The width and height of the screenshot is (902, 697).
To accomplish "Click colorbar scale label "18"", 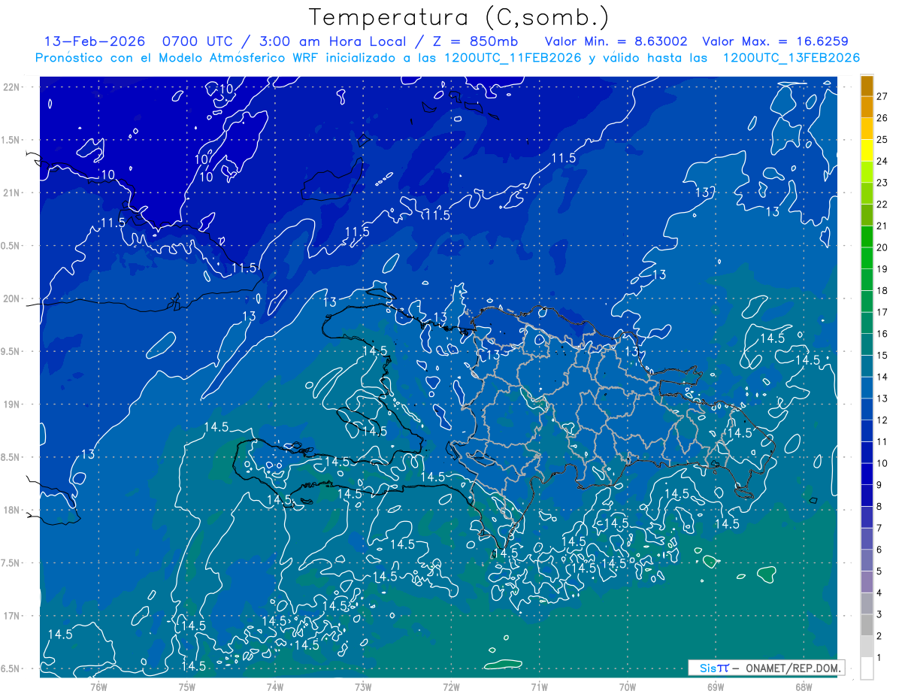I will point(882,290).
